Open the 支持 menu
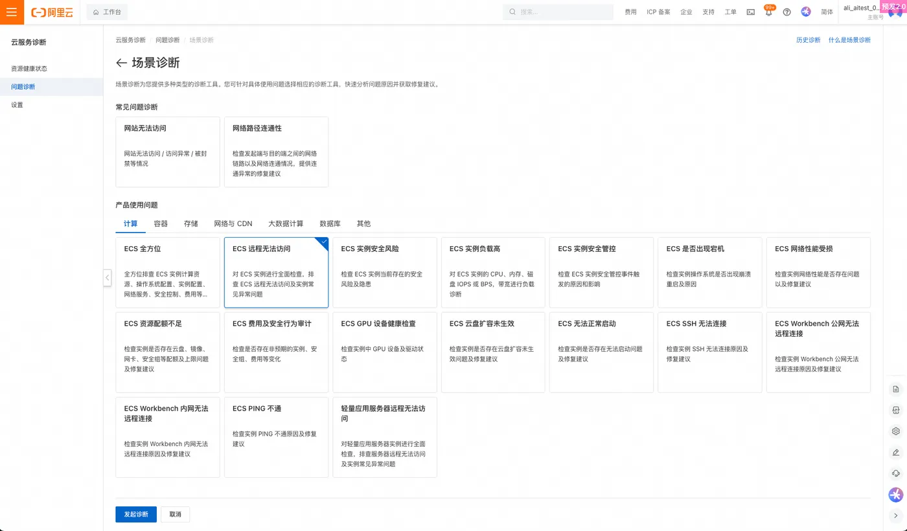This screenshot has height=531, width=907. 708,12
